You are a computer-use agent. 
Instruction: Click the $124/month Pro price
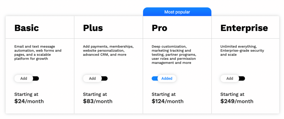[168, 101]
